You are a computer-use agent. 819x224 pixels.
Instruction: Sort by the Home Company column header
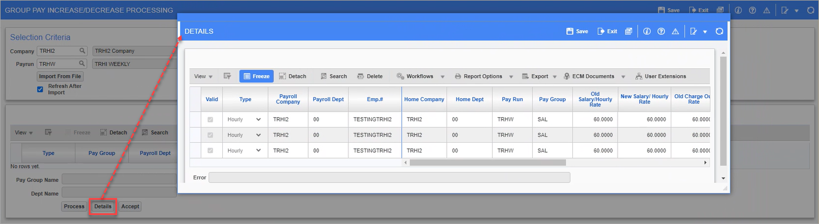[424, 99]
